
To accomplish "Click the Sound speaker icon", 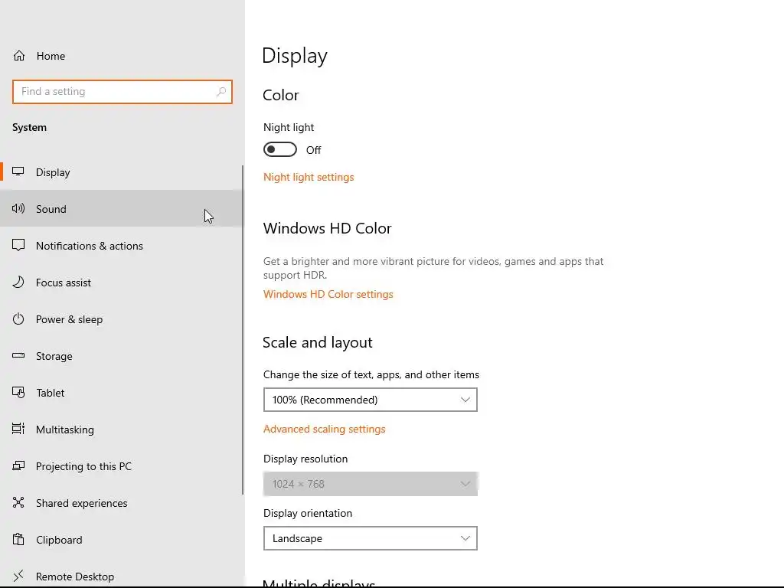I will click(19, 209).
